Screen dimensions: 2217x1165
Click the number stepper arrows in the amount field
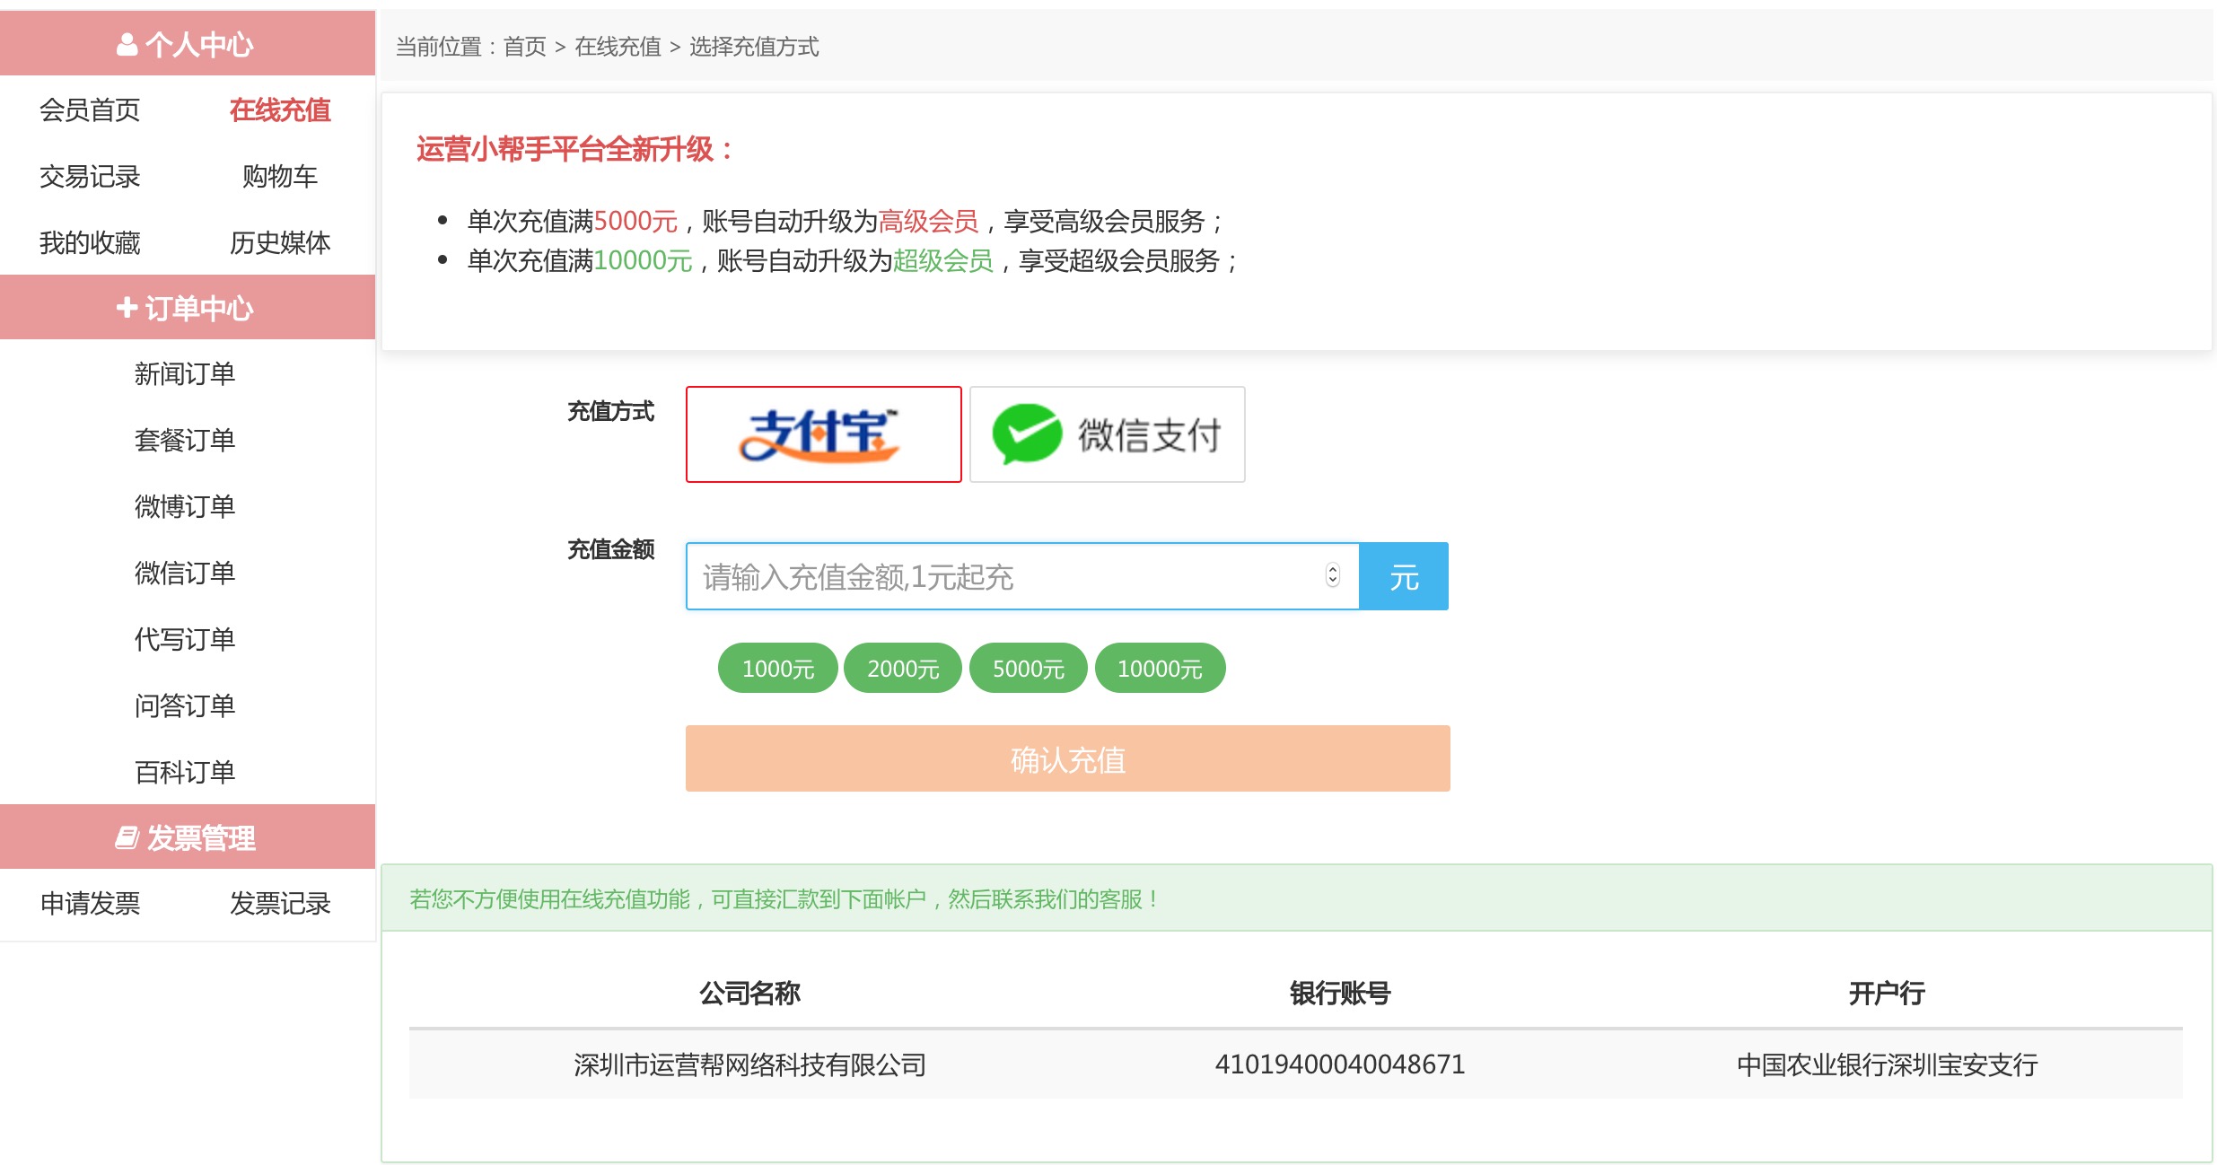[1333, 575]
